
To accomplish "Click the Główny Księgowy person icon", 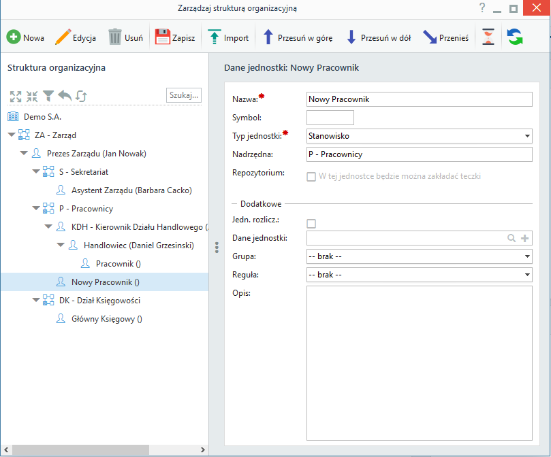I will 61,319.
